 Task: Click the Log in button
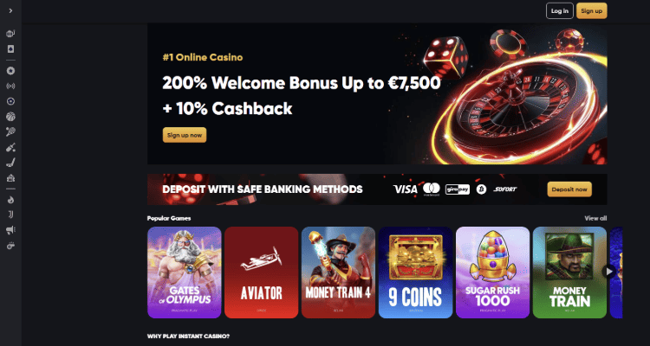pos(560,11)
